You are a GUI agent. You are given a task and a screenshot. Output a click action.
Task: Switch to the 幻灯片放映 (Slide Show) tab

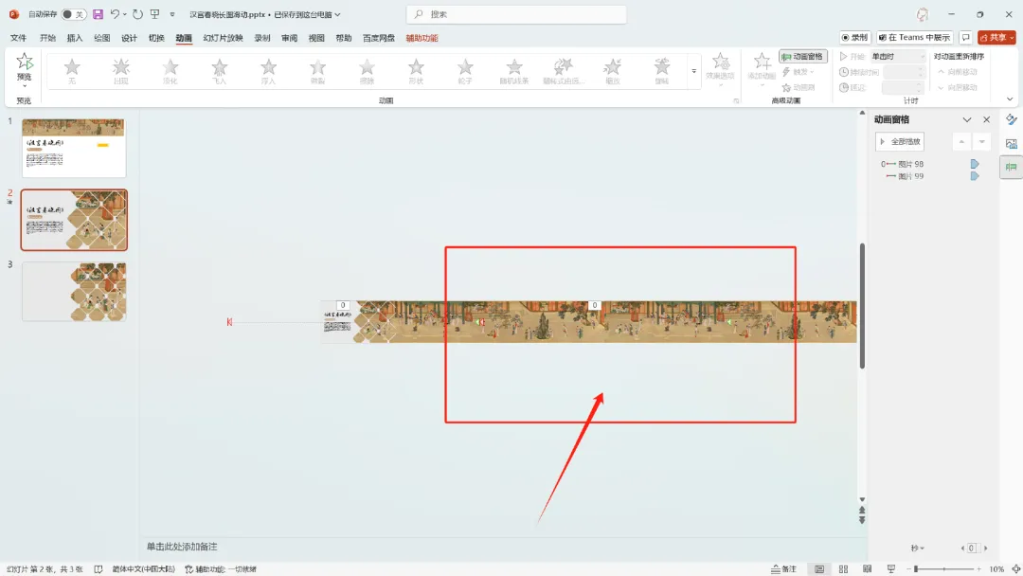click(x=224, y=38)
